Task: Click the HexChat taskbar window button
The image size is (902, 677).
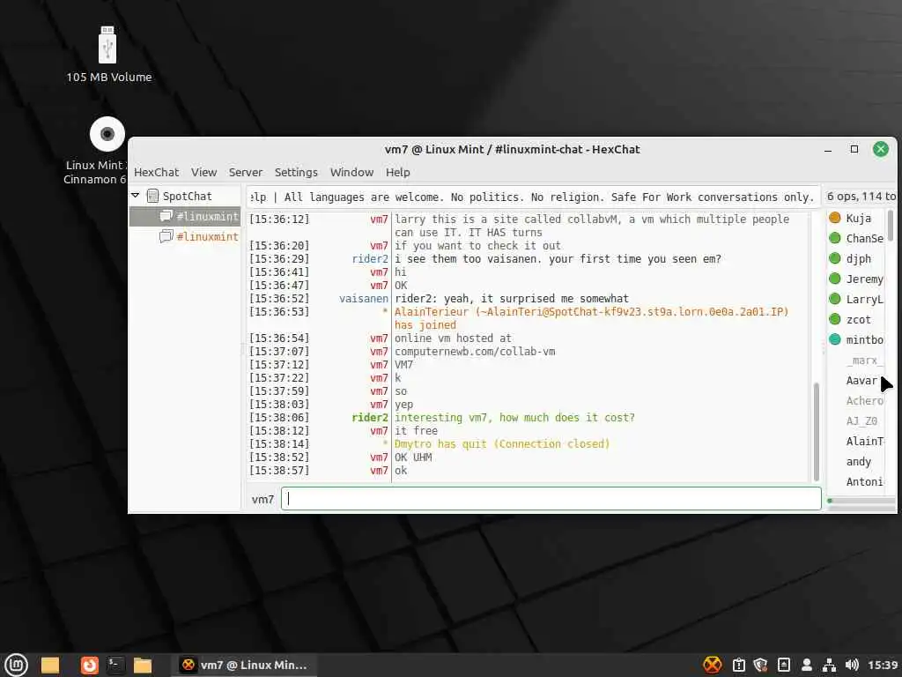Action: point(245,665)
